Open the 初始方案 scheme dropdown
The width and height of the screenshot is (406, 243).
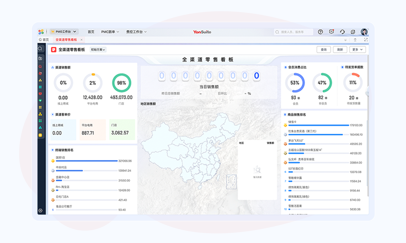(98, 50)
